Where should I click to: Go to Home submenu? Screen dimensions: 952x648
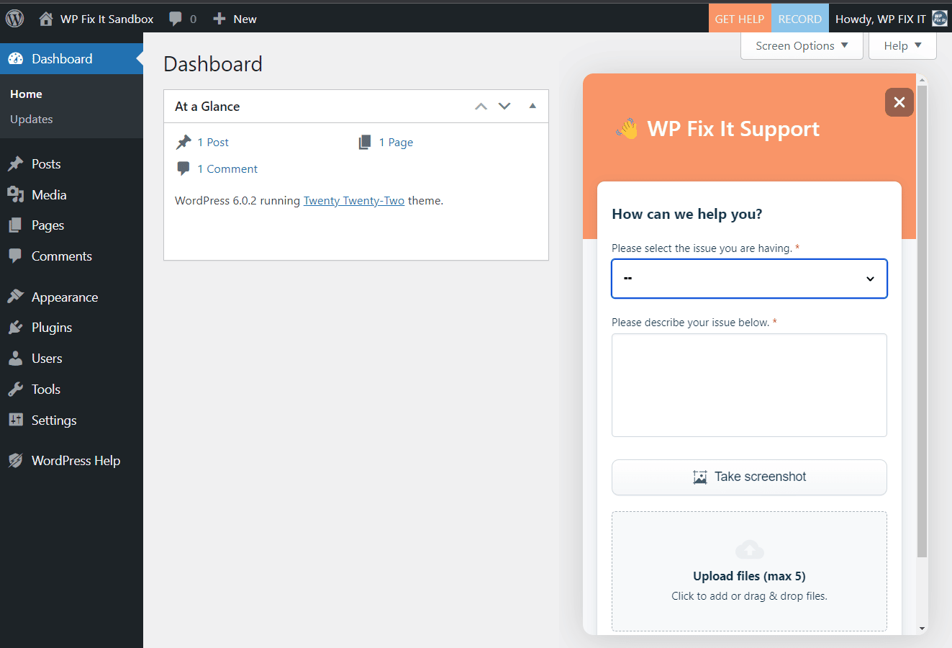click(26, 94)
